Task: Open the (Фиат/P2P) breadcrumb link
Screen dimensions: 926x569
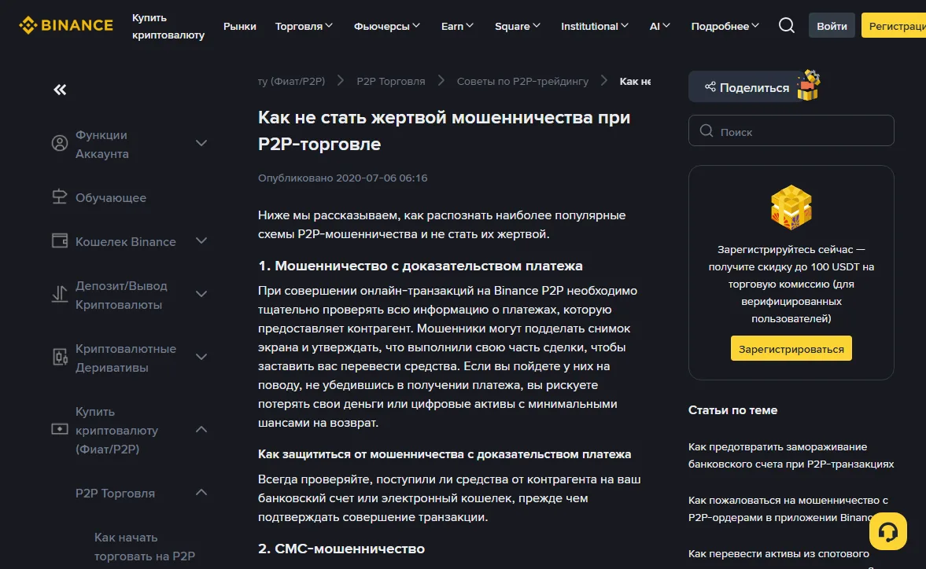Action: pos(292,82)
